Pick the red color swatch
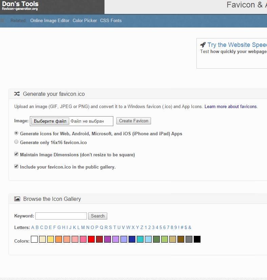The width and height of the screenshot is (267, 280). pyautogui.click(x=91, y=239)
